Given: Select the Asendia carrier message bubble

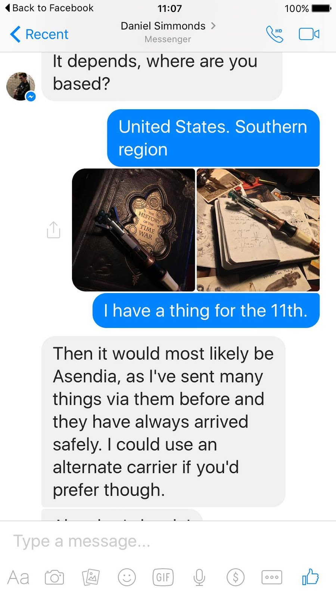Looking at the screenshot, I should [164, 422].
